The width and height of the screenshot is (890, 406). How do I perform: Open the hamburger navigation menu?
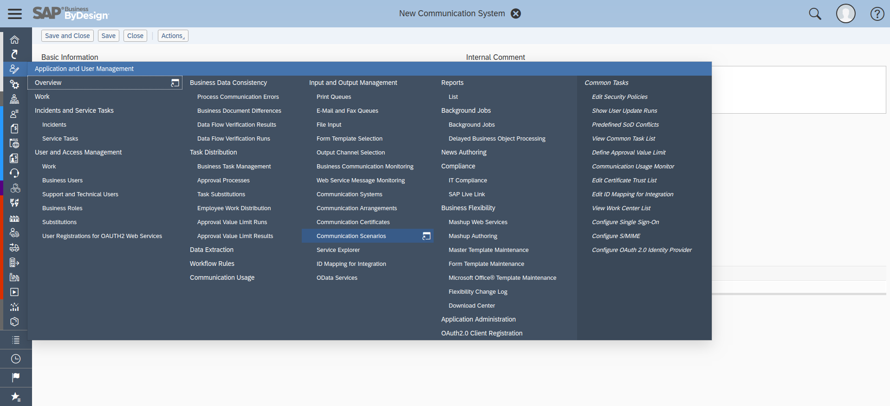point(15,14)
